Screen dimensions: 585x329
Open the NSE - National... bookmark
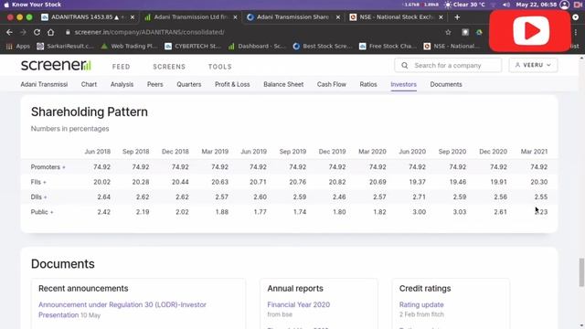pos(452,47)
